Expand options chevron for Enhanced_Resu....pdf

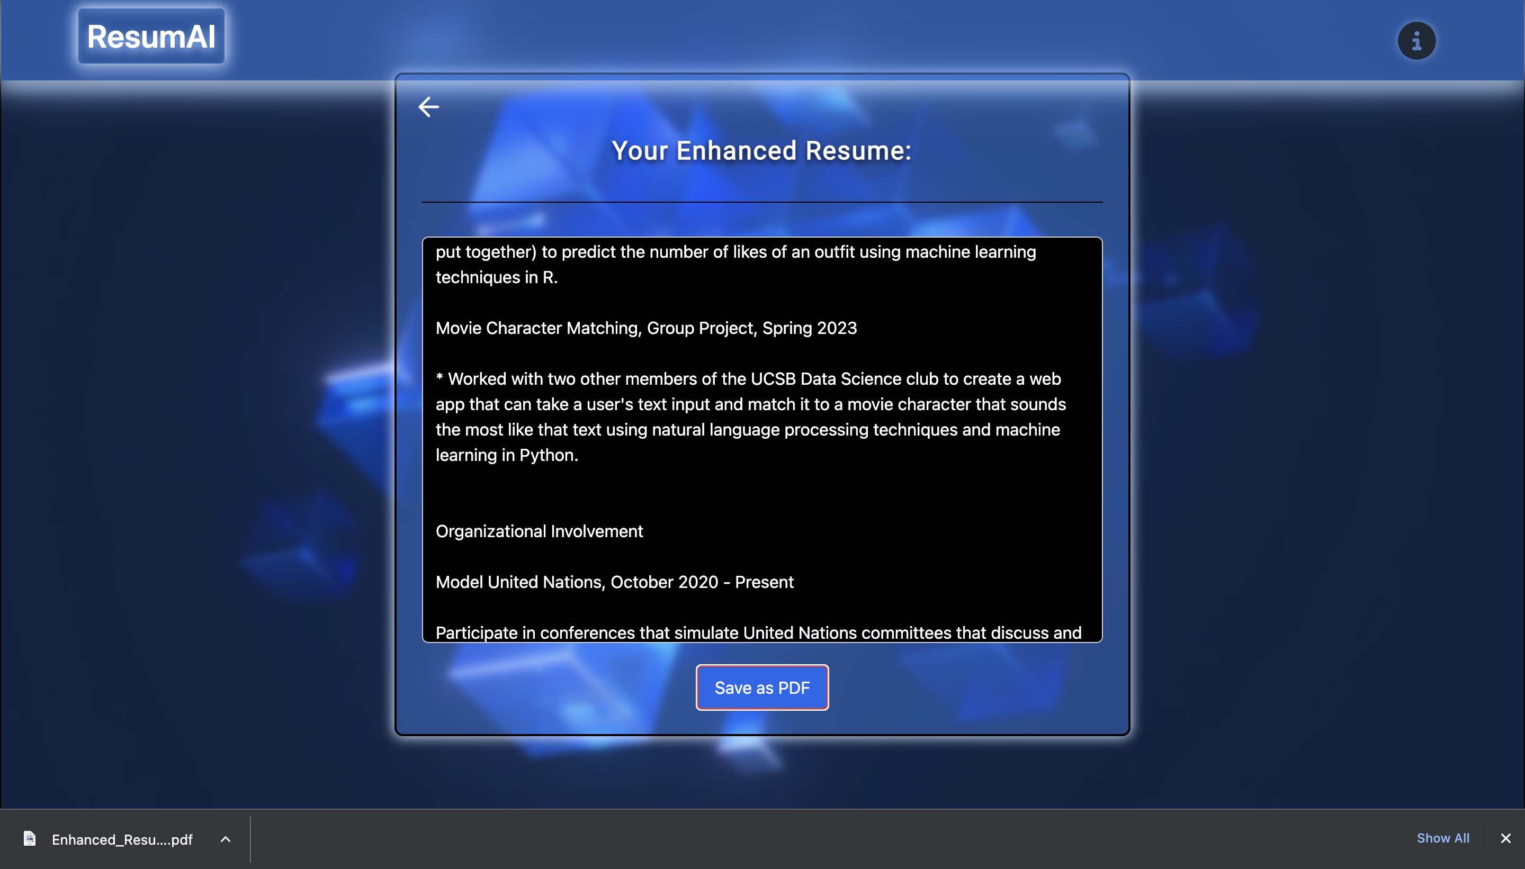[225, 839]
